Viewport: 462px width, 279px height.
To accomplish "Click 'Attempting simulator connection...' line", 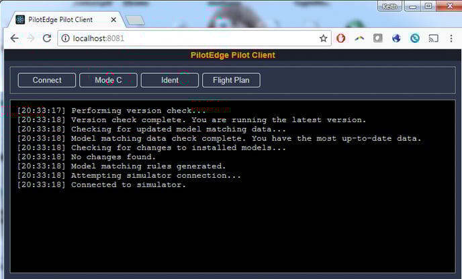I will pyautogui.click(x=129, y=176).
